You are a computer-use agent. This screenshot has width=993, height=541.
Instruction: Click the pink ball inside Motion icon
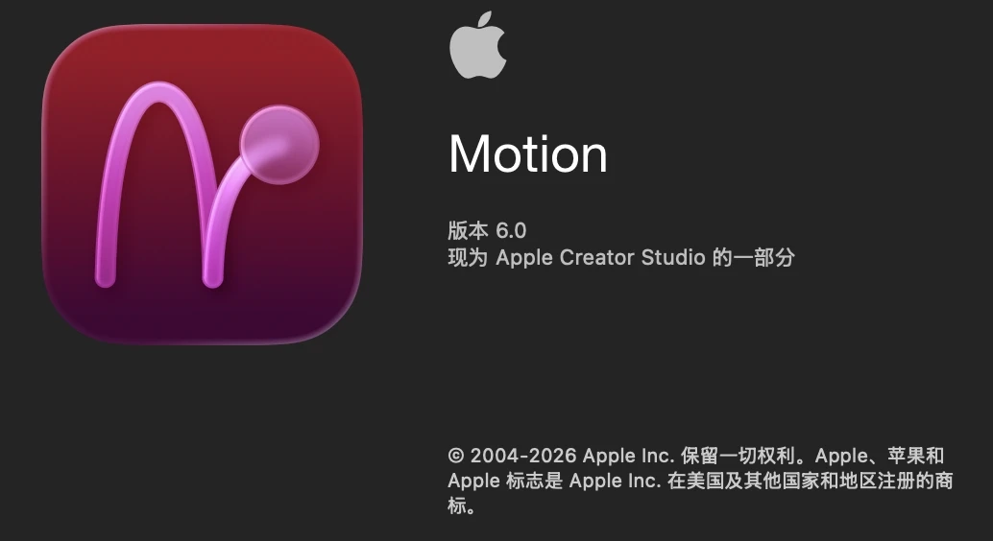279,145
